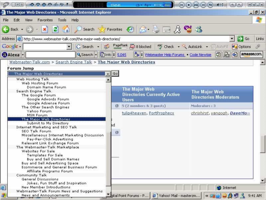This screenshot has width=266, height=200.
Task: Click the Google toolbar search input
Action: [x=45, y=47]
